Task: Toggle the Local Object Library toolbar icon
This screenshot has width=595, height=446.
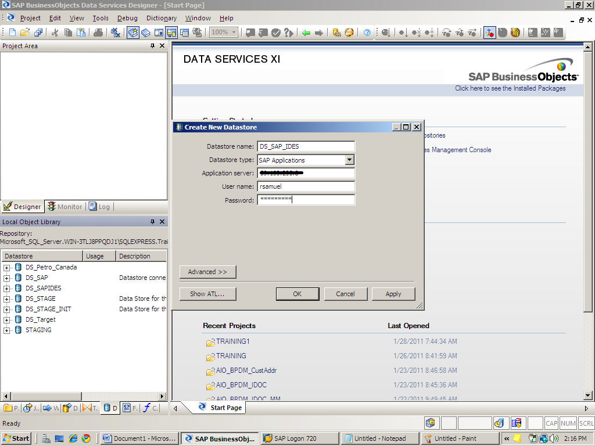Action: point(133,33)
